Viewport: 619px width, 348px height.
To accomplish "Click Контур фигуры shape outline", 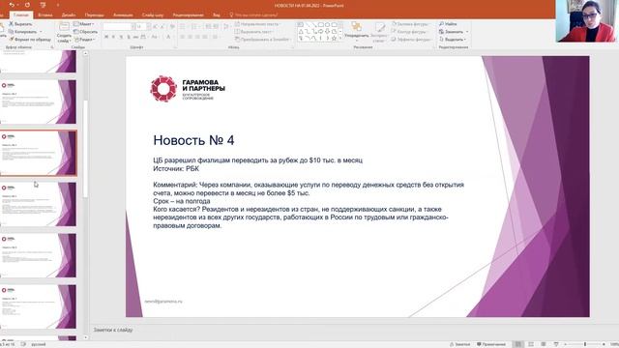I will (x=408, y=32).
